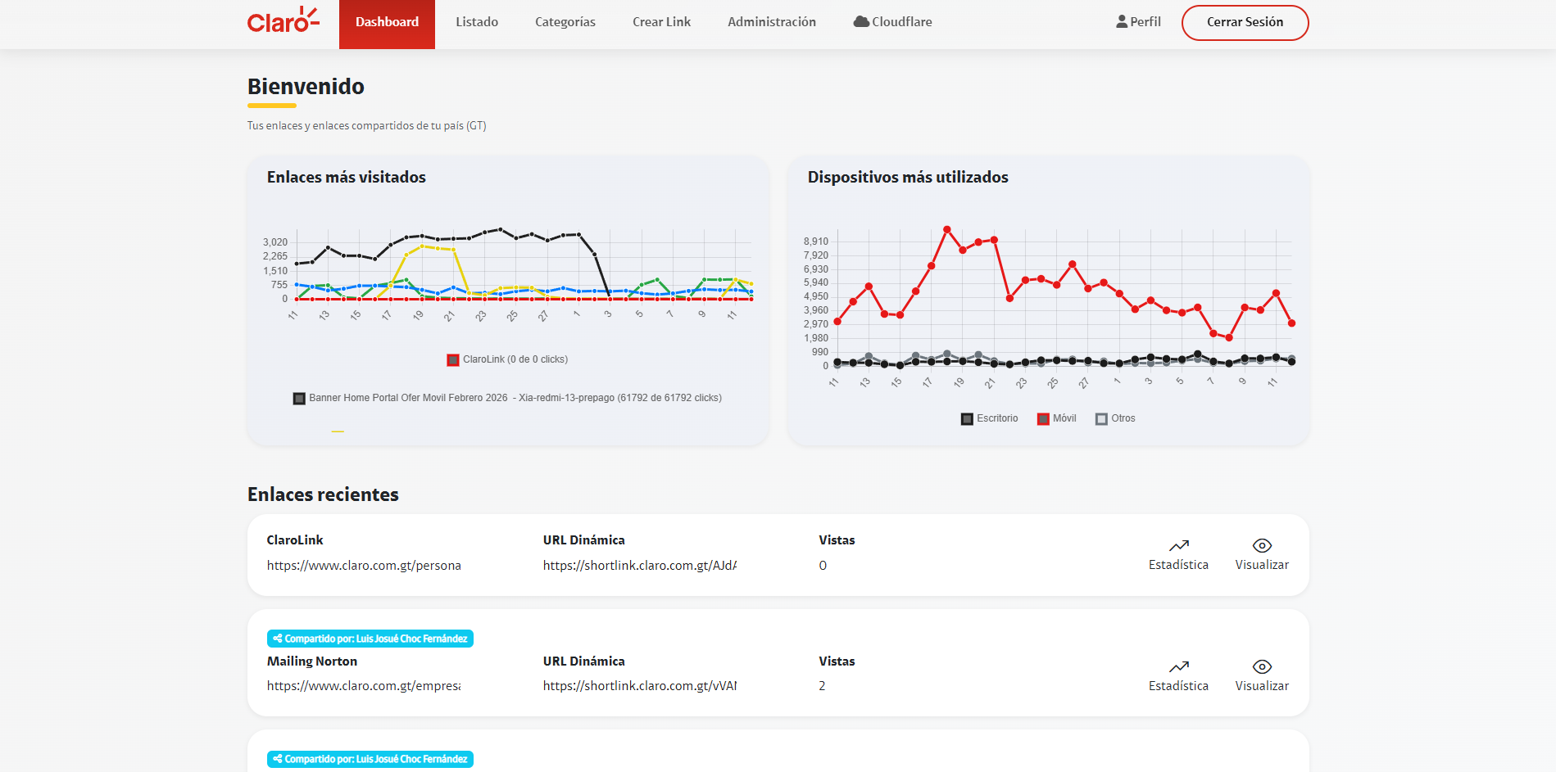Toggle the Otros legend series
This screenshot has height=772, width=1556.
pos(1115,418)
